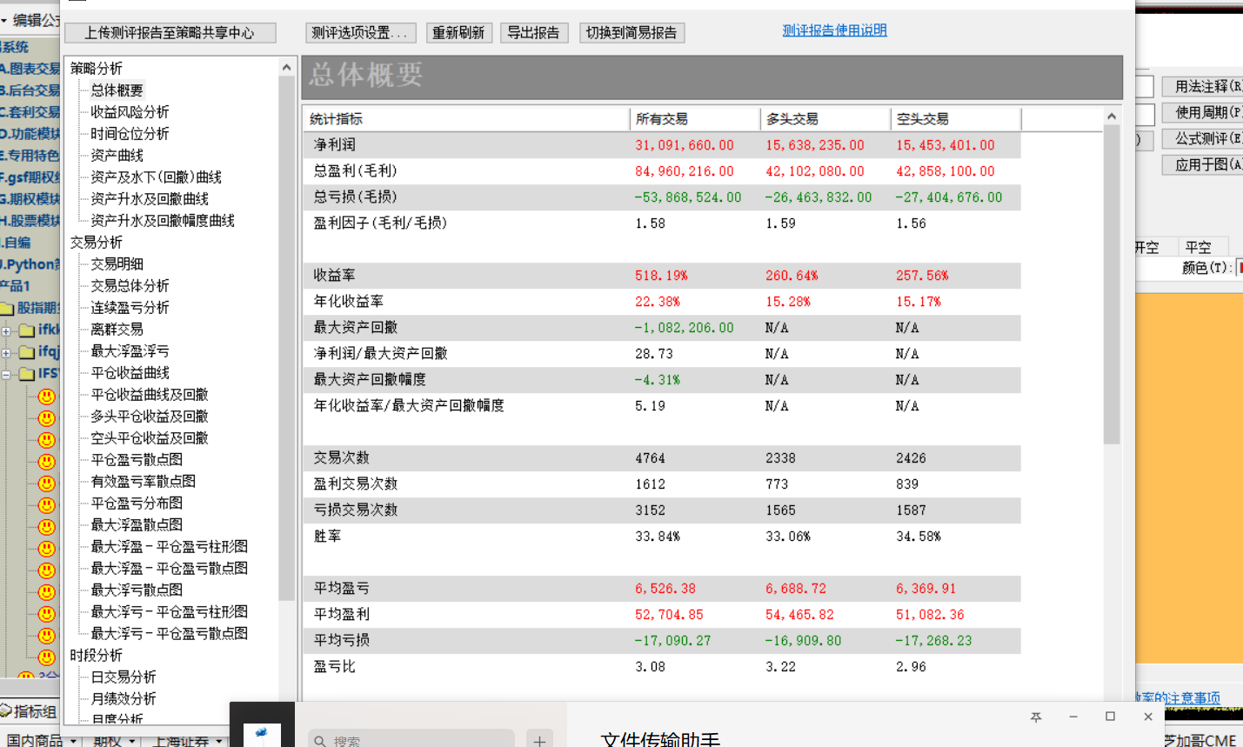Click the 胜率 33.84% value

(658, 537)
